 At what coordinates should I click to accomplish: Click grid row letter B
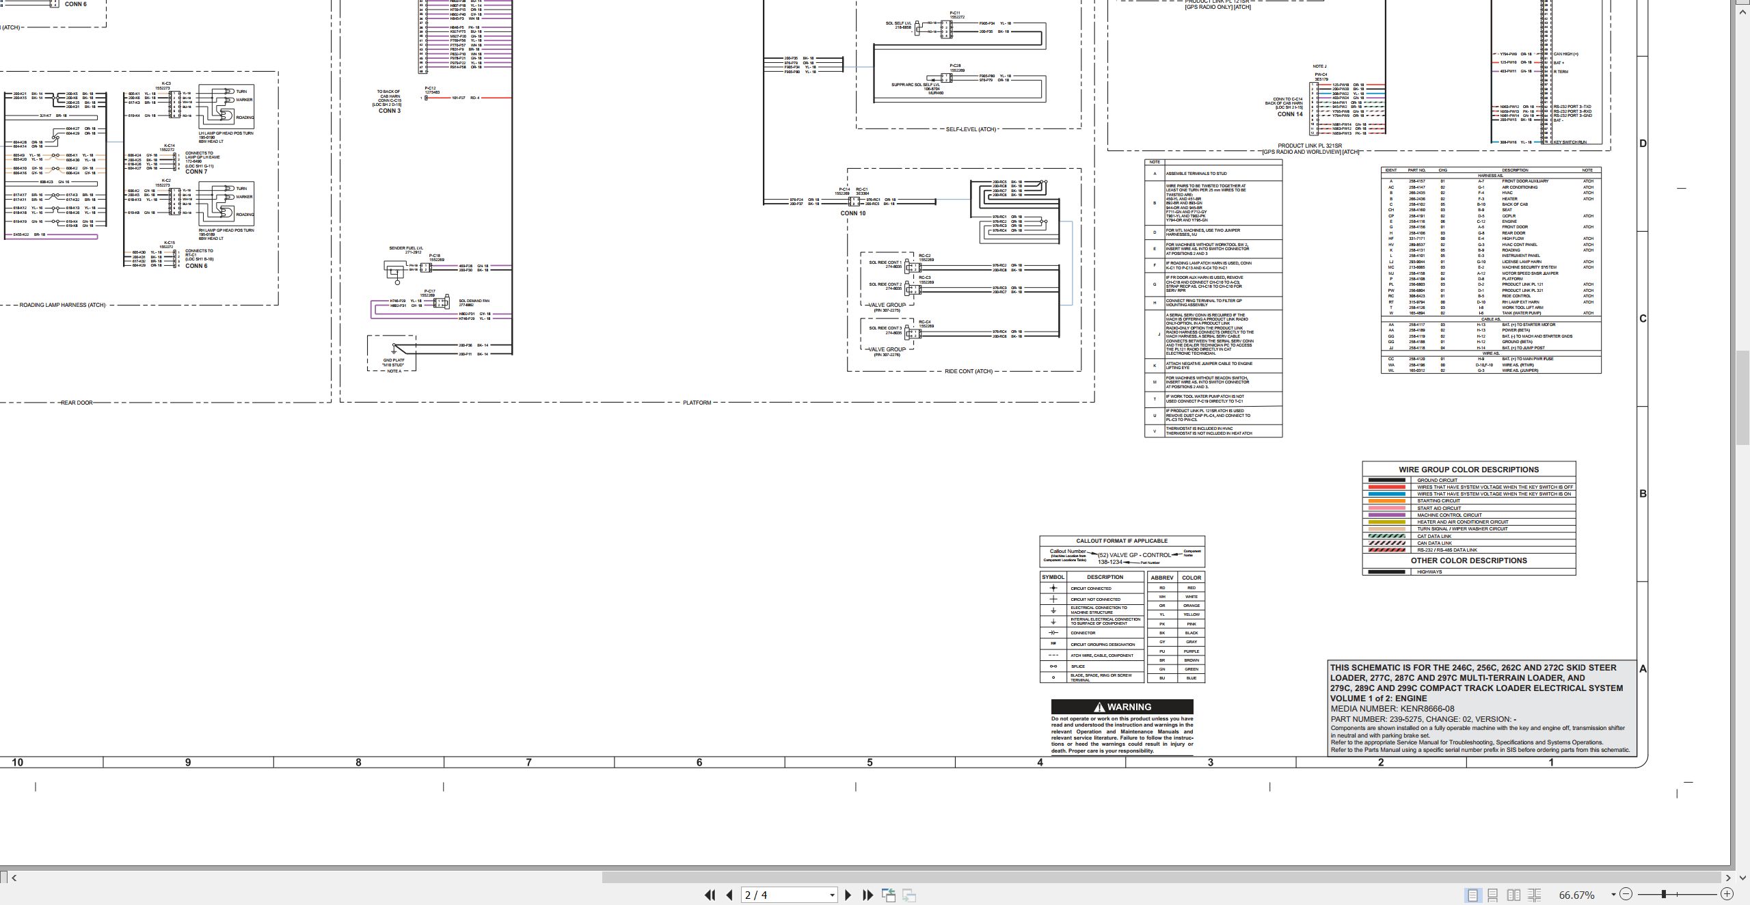coord(1643,494)
